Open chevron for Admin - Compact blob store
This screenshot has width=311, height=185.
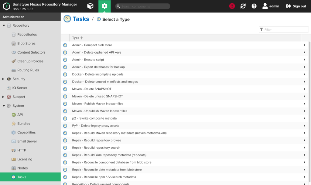click(x=304, y=45)
